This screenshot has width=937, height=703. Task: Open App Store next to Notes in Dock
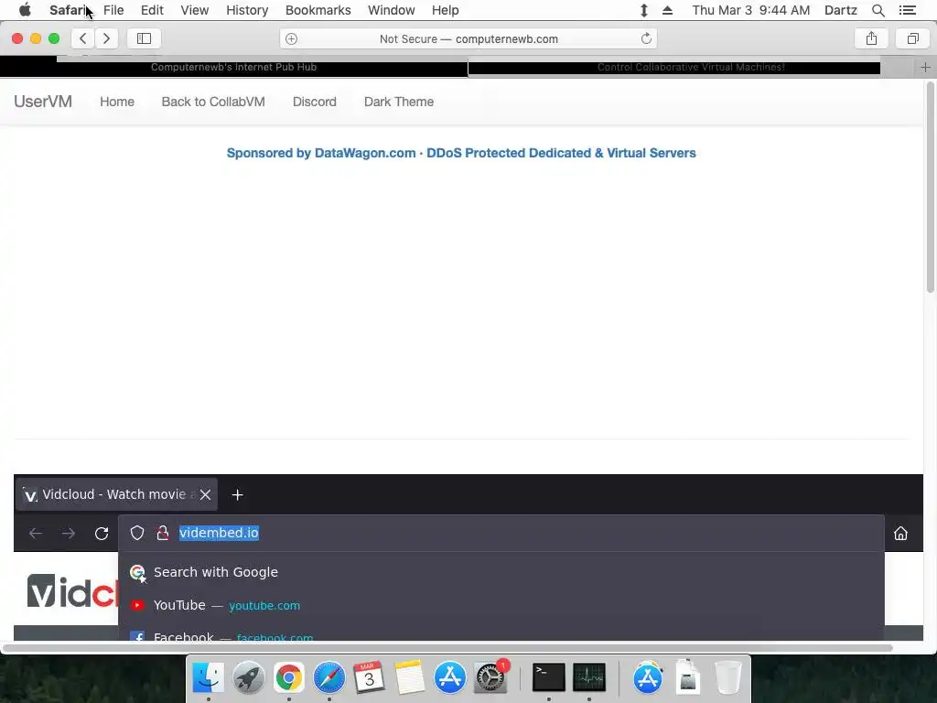click(450, 678)
